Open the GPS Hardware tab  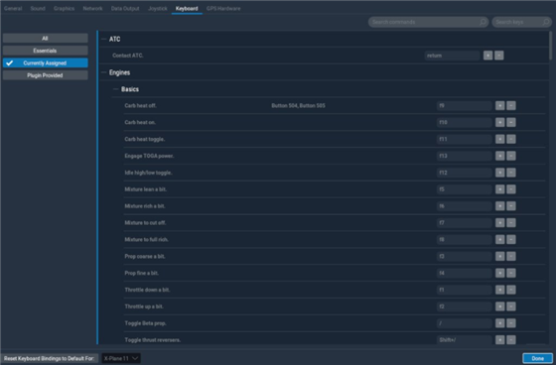[223, 8]
